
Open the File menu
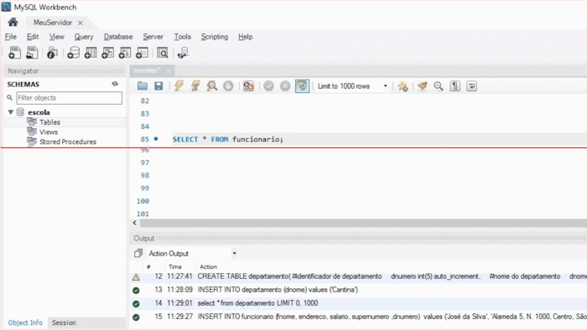coord(10,37)
